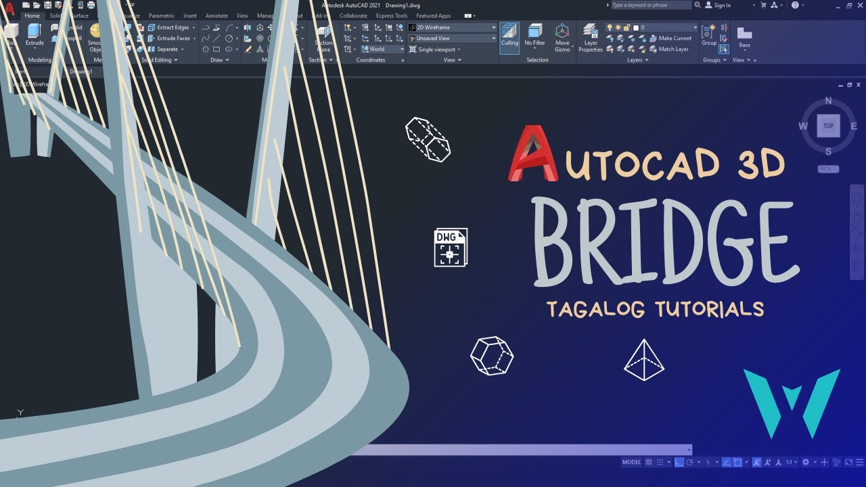This screenshot has height=487, width=866.
Task: Open the Single viewport dropdown
Action: tap(434, 49)
